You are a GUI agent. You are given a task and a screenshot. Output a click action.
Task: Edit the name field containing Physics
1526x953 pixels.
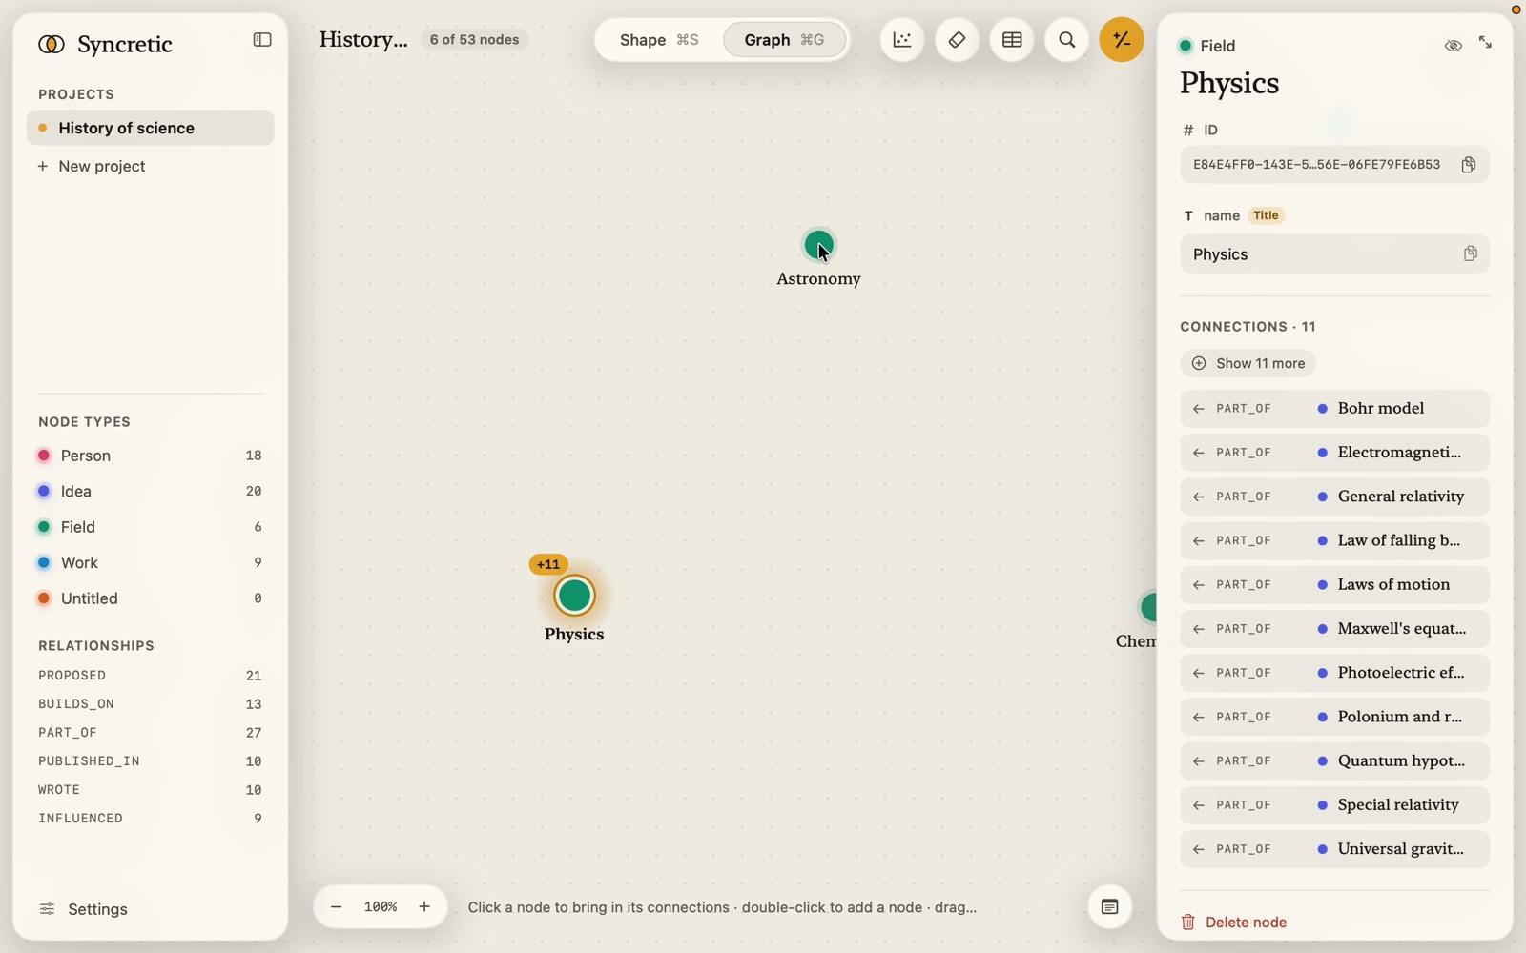coord(1334,254)
